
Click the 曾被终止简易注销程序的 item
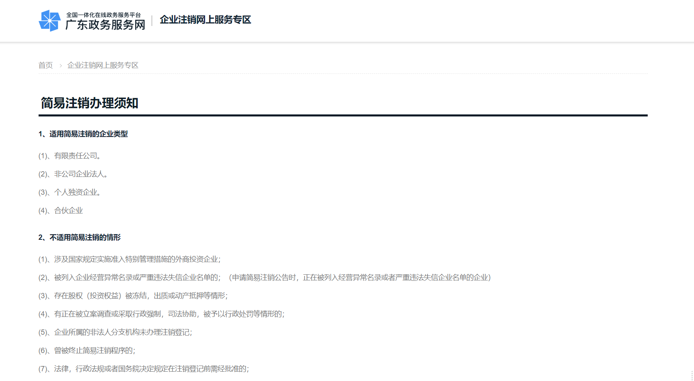point(87,351)
